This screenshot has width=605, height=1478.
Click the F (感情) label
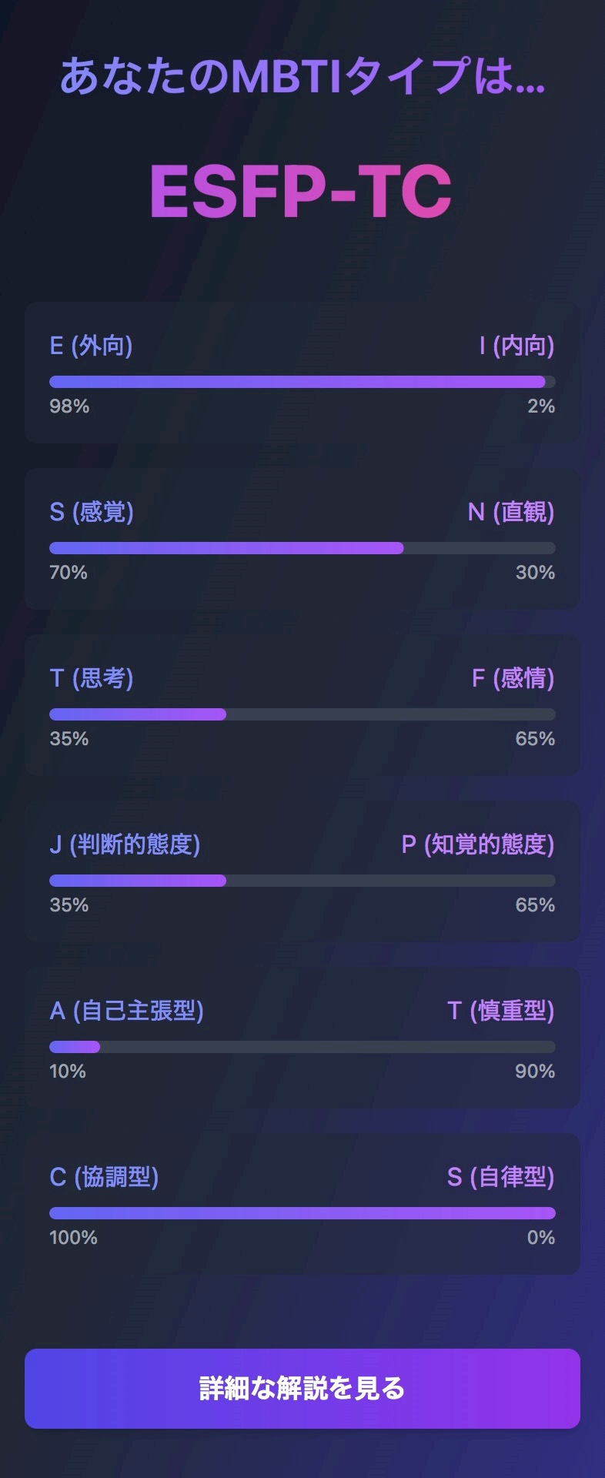pos(513,678)
